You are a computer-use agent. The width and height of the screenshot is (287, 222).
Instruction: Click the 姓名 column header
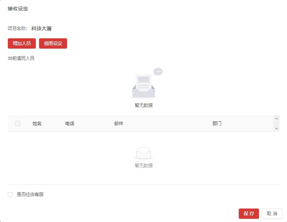[37, 124]
